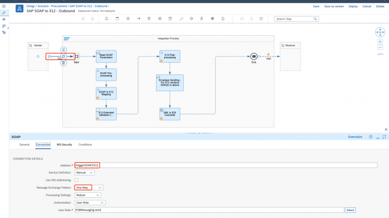
Task: Zoom out with the minus canvas button
Action: (x=380, y=47)
